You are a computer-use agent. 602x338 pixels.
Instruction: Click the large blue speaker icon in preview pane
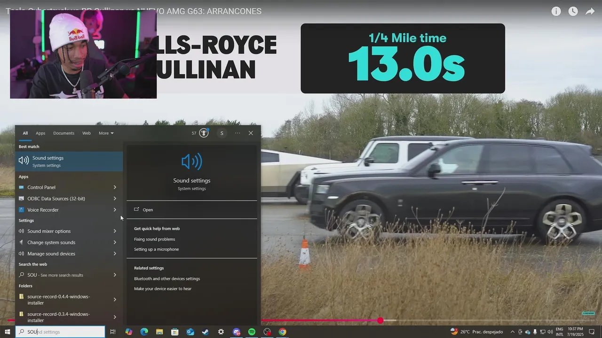[192, 161]
